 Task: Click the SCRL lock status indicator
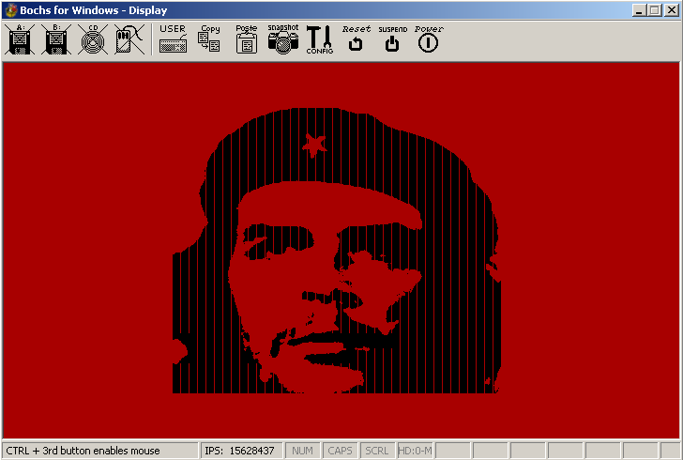(377, 451)
